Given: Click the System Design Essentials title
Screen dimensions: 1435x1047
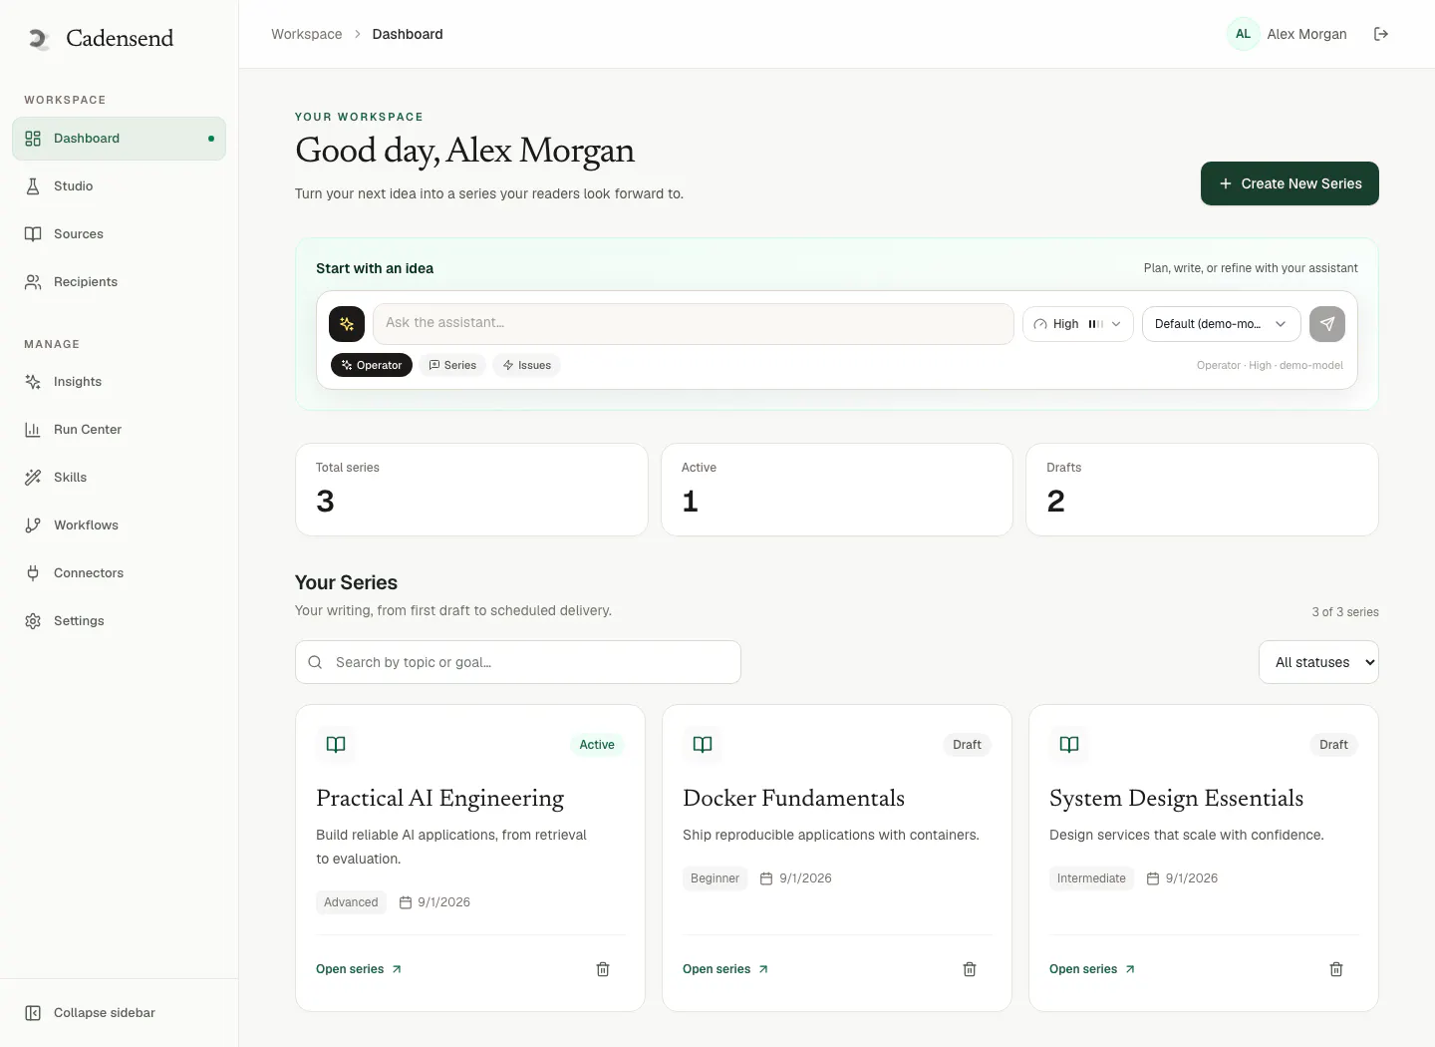Looking at the screenshot, I should click(1176, 798).
